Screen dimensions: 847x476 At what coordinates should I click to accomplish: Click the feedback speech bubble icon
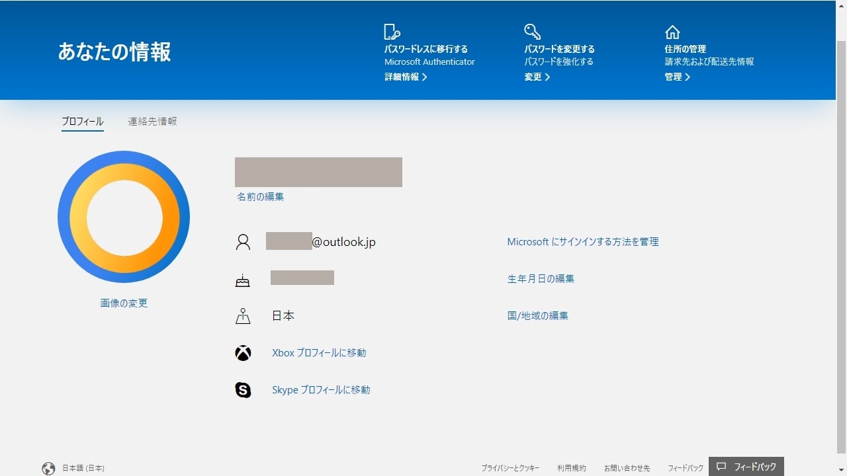[x=721, y=467]
